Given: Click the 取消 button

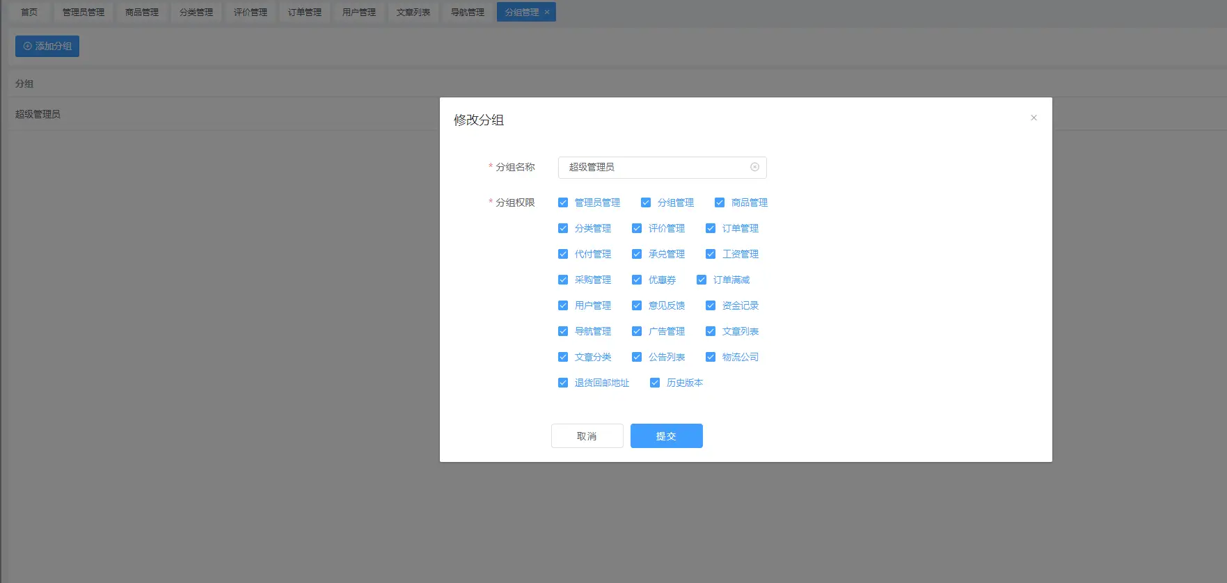Looking at the screenshot, I should (587, 436).
